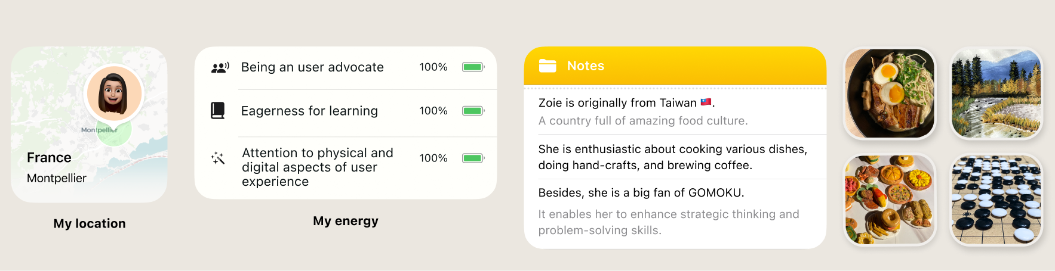
Task: Click battery icon in Attention row
Action: (473, 158)
